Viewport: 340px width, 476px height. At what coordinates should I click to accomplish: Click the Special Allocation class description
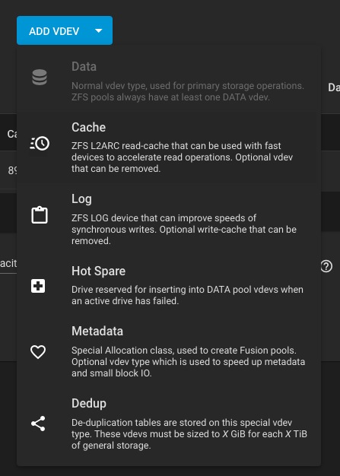188,362
